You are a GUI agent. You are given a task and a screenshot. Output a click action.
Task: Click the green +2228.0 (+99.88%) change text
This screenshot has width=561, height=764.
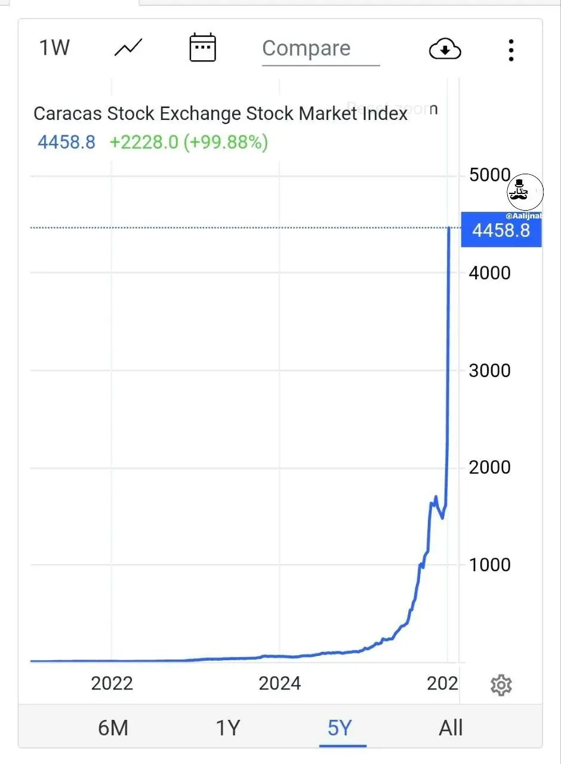point(189,142)
